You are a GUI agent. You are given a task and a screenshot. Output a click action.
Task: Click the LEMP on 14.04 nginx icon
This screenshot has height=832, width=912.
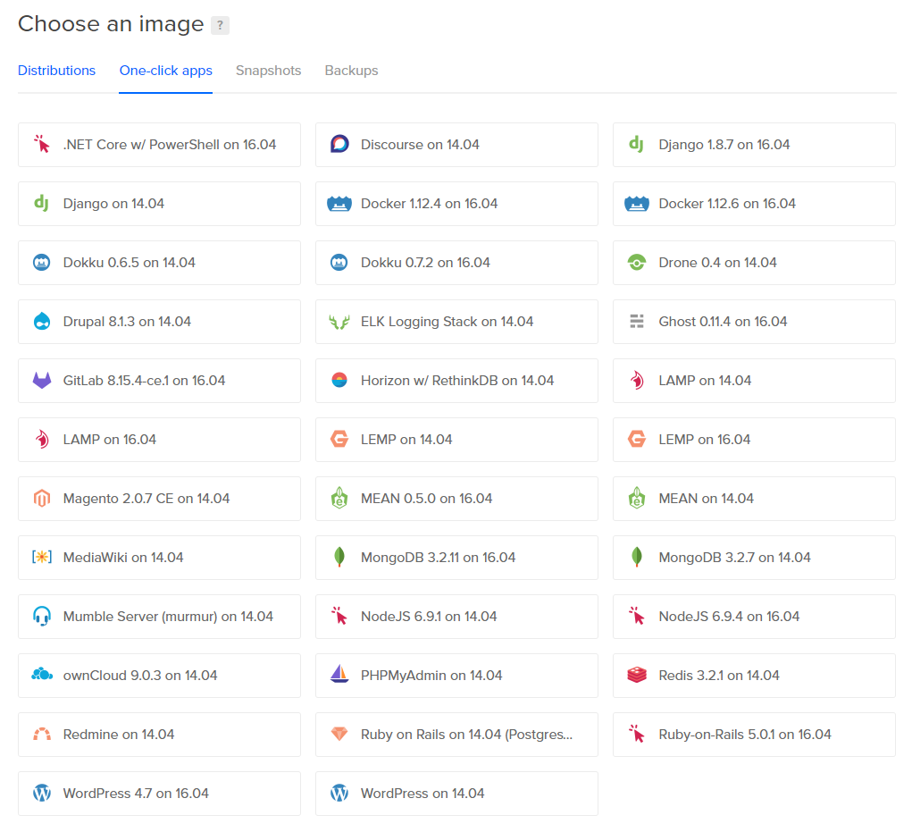pos(339,440)
